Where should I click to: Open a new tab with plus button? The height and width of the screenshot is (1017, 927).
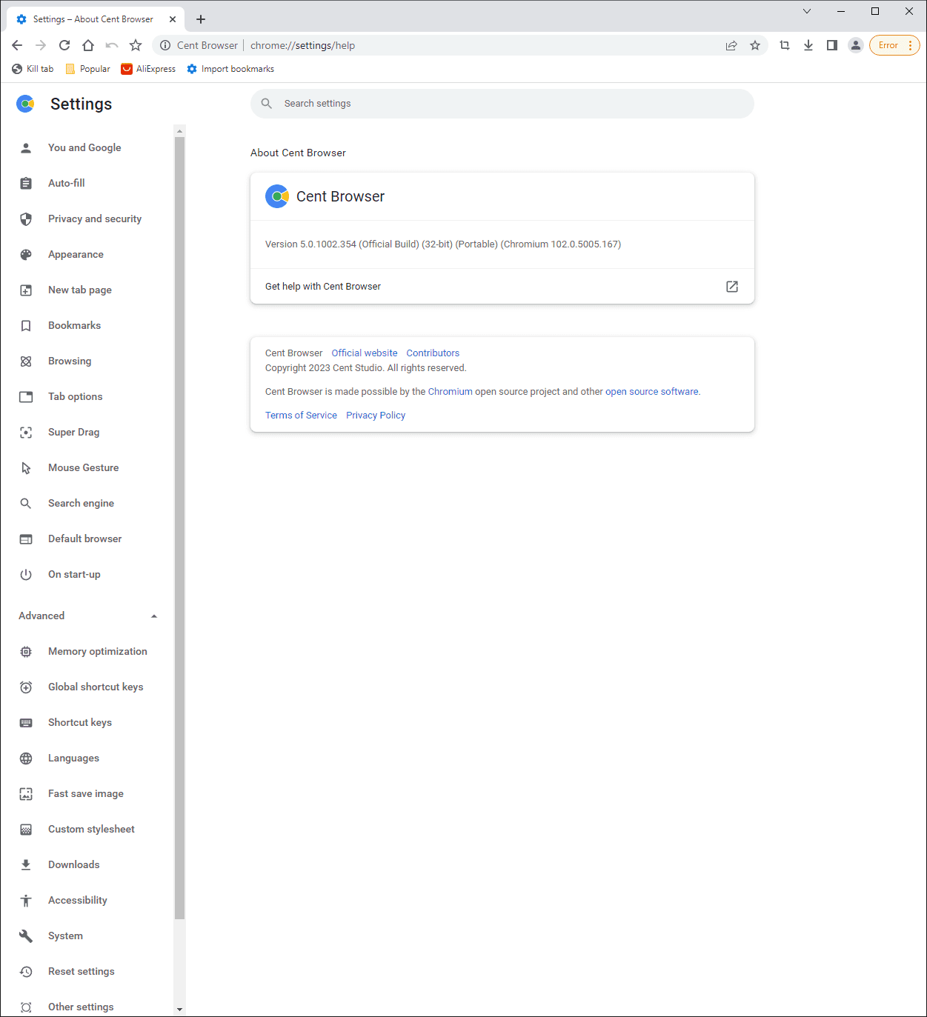(x=201, y=19)
